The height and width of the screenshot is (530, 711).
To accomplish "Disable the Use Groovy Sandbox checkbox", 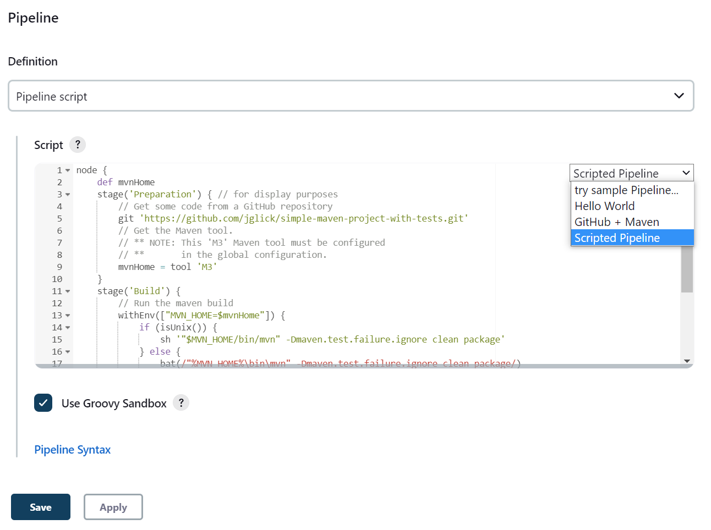I will pyautogui.click(x=43, y=403).
